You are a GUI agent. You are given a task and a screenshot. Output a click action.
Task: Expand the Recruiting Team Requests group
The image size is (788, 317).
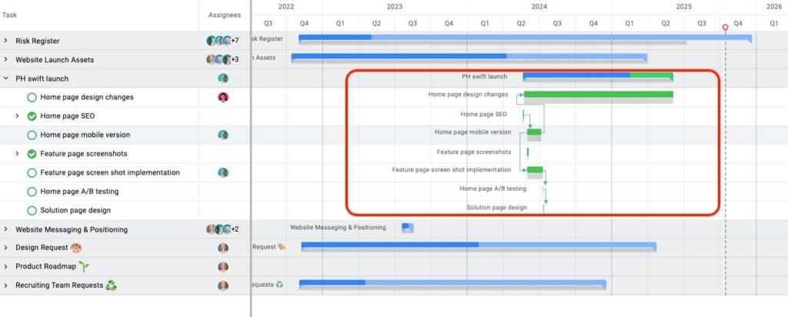(5, 285)
